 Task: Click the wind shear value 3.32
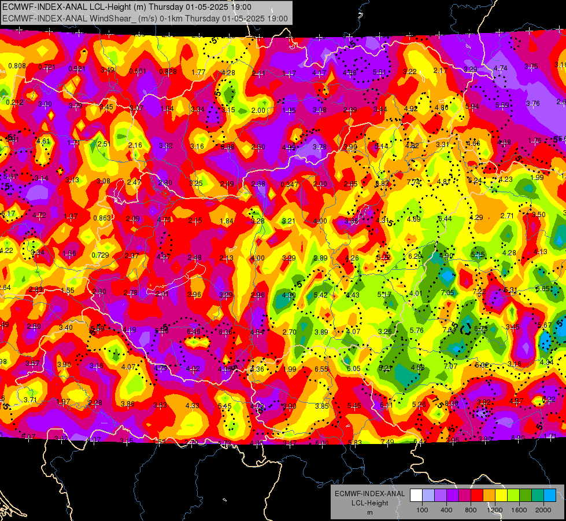[166, 146]
